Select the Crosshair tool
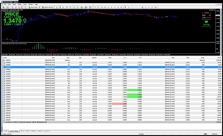The image size is (223, 136). [x=129, y=7]
